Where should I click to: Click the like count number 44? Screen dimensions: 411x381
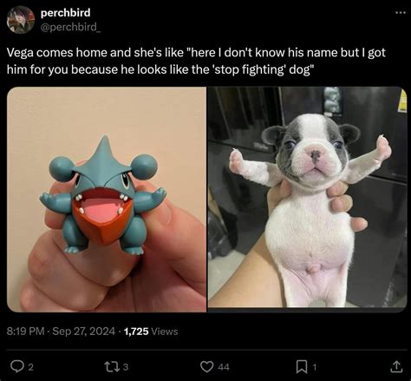[224, 367]
